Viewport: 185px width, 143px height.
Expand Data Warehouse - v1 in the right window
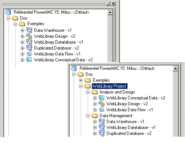point(95,122)
